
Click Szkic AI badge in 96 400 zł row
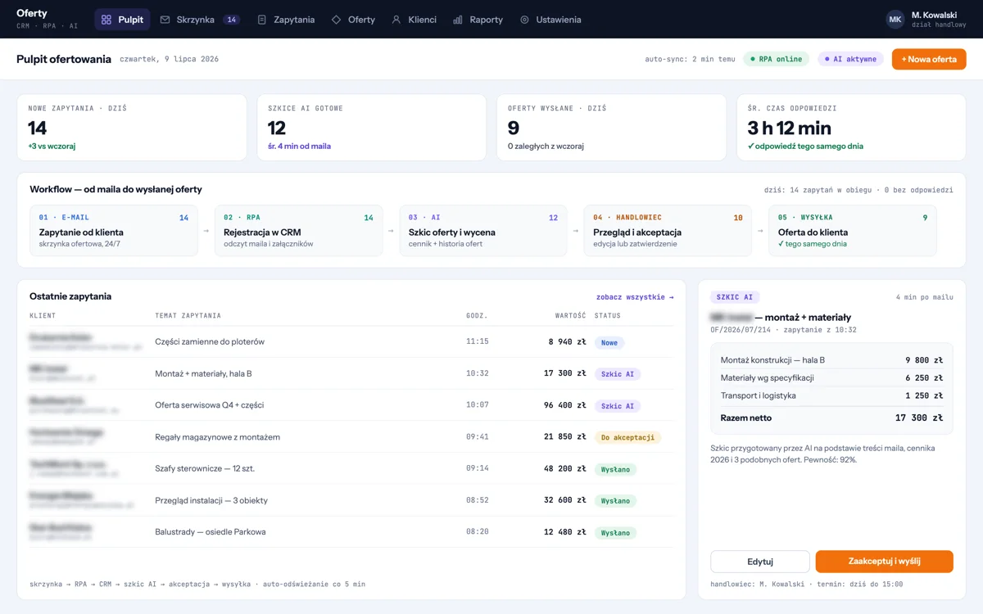pyautogui.click(x=618, y=406)
